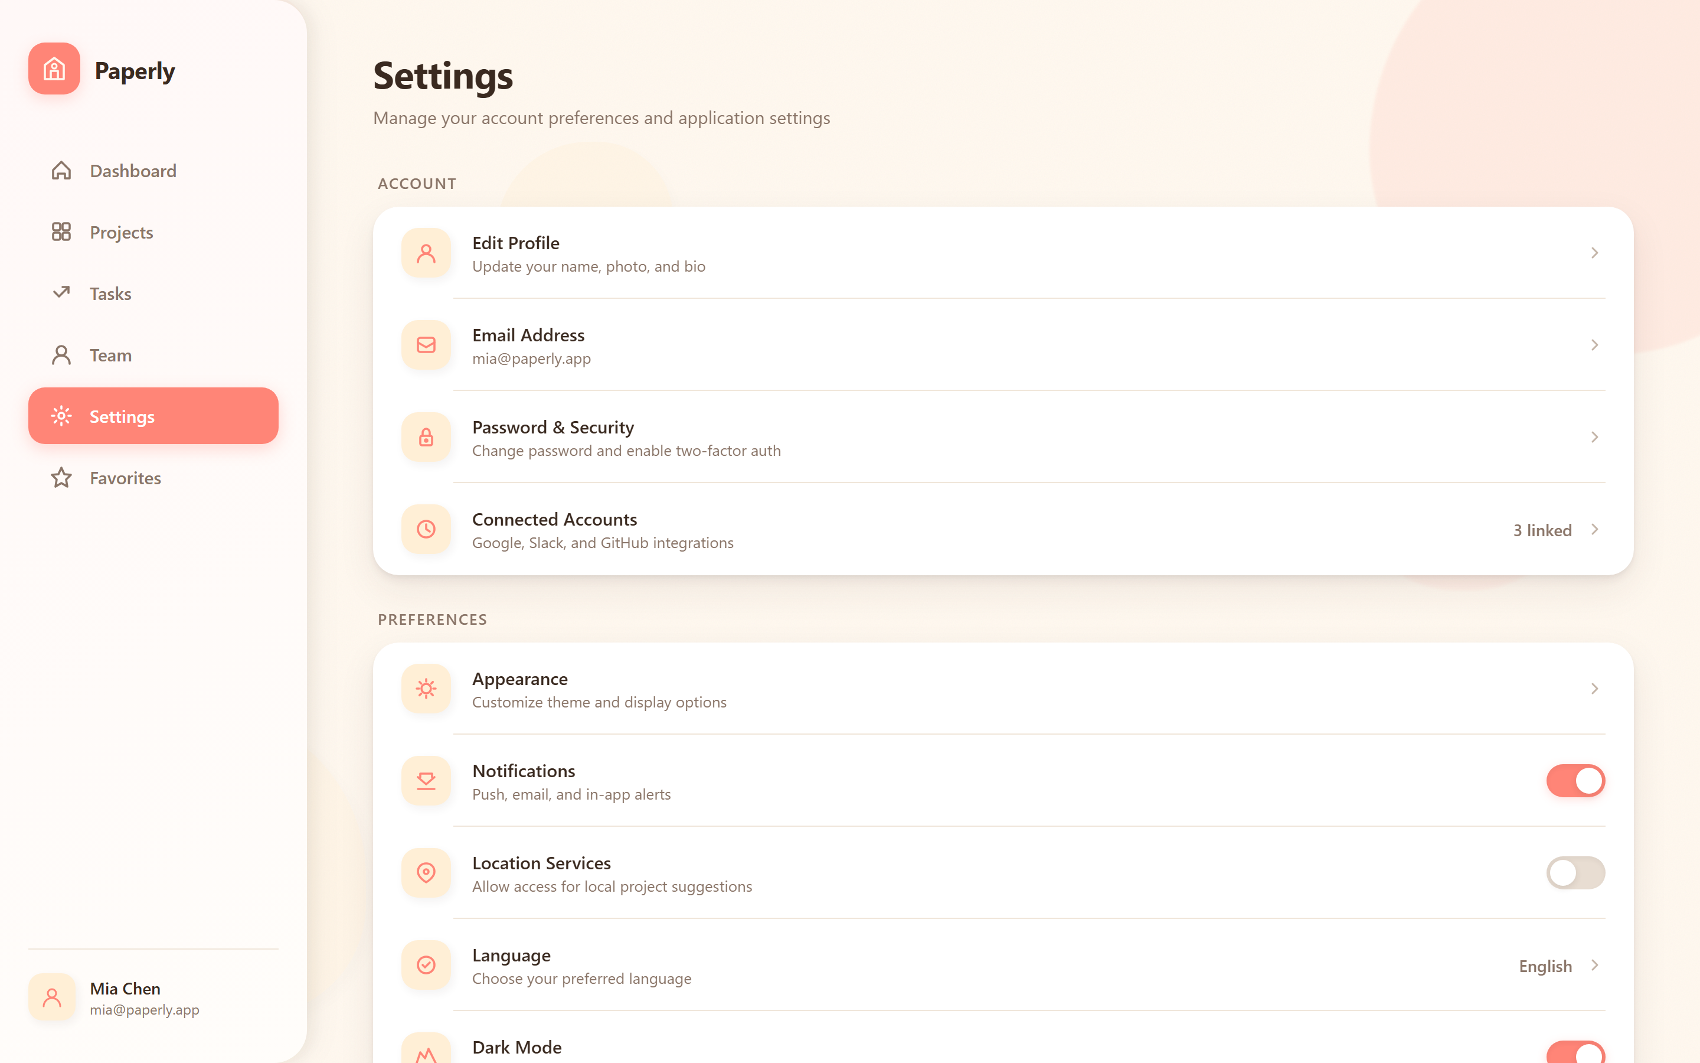Expand the Edit Profile chevron
1700x1063 pixels.
[1594, 253]
